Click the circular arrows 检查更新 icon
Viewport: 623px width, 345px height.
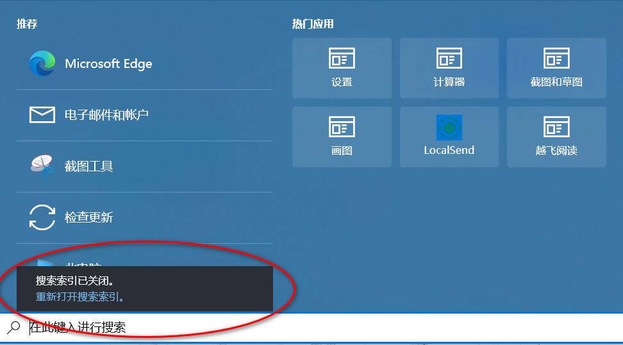pos(42,217)
